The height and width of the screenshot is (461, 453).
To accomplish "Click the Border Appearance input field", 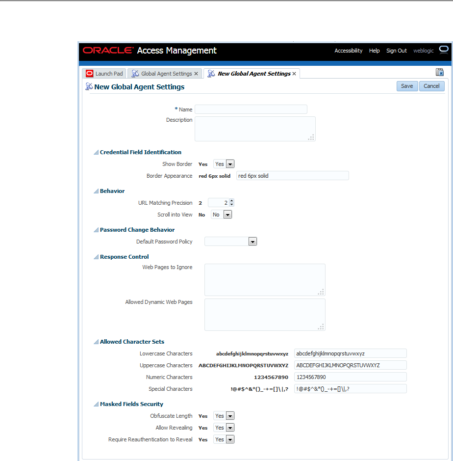I will point(292,176).
